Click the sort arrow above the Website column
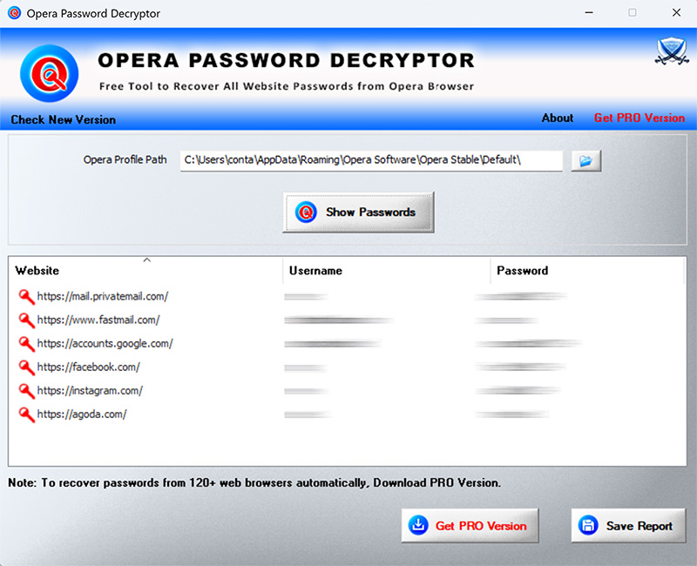697x566 pixels. pyautogui.click(x=146, y=259)
